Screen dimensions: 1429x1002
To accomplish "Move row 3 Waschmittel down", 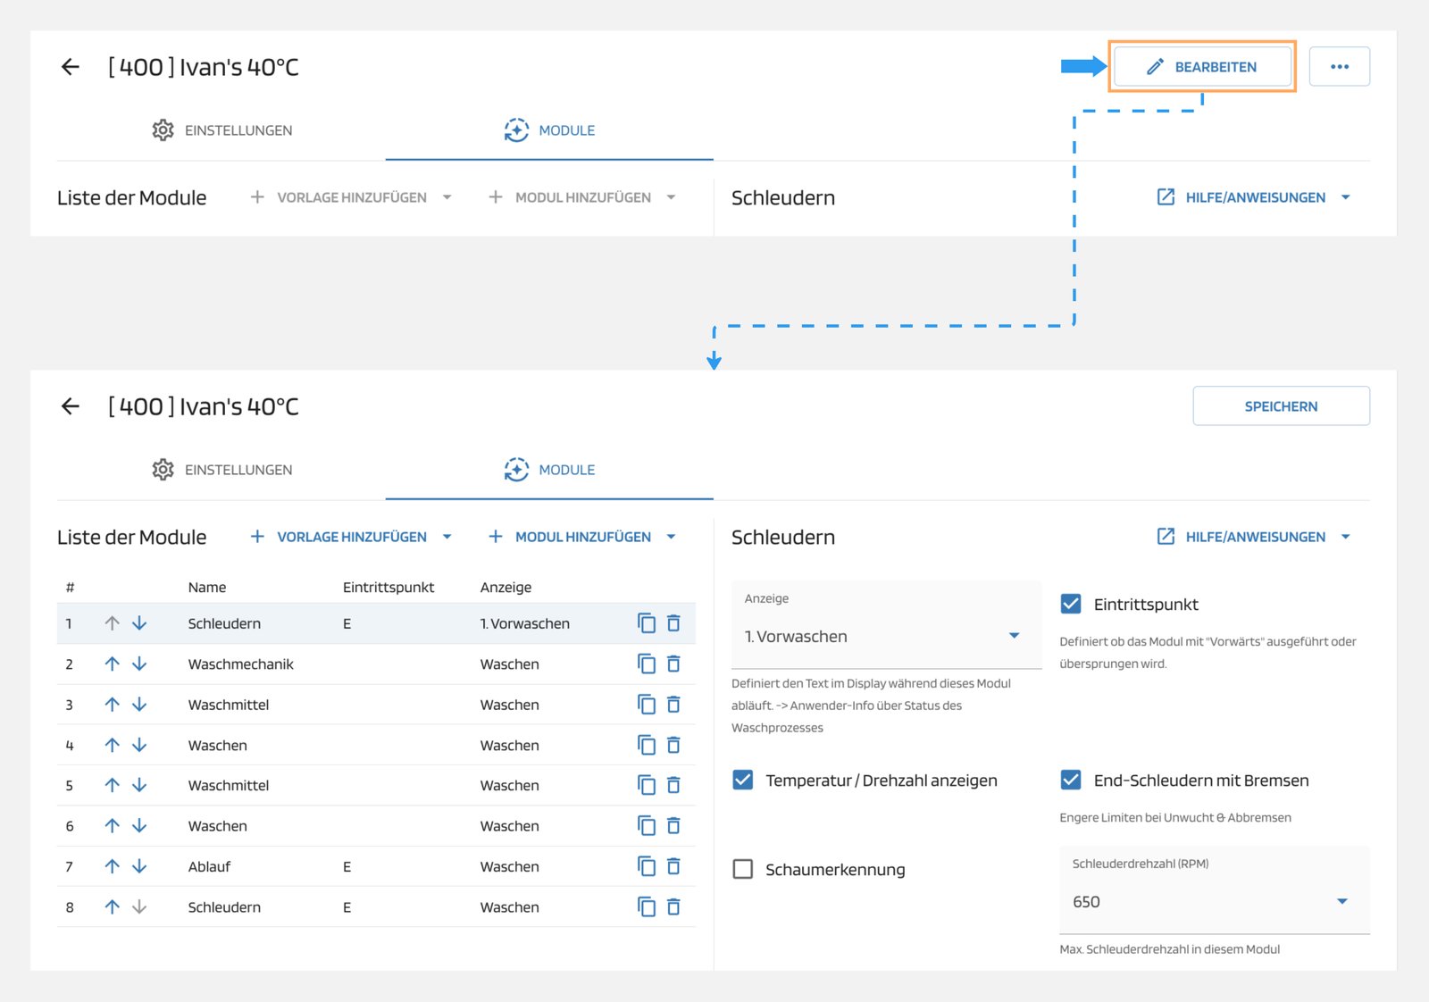I will click(139, 705).
